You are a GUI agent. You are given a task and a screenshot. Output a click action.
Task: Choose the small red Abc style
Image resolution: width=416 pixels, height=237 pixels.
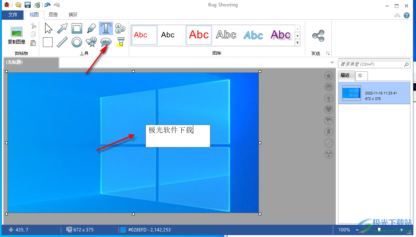click(x=144, y=35)
